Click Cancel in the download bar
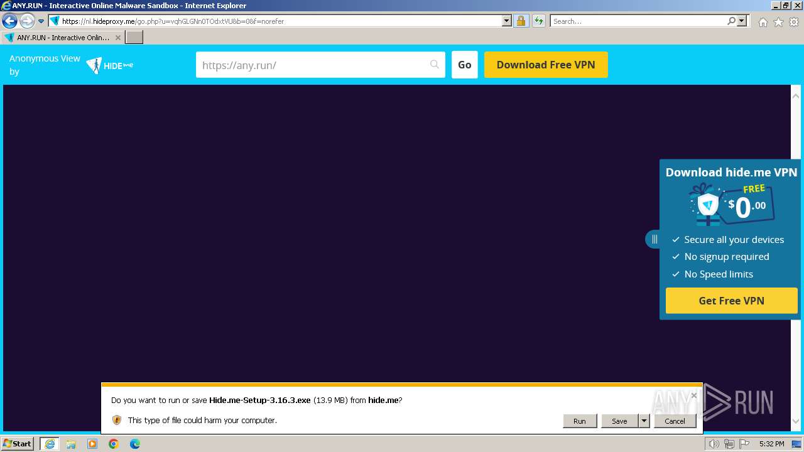 (x=675, y=421)
